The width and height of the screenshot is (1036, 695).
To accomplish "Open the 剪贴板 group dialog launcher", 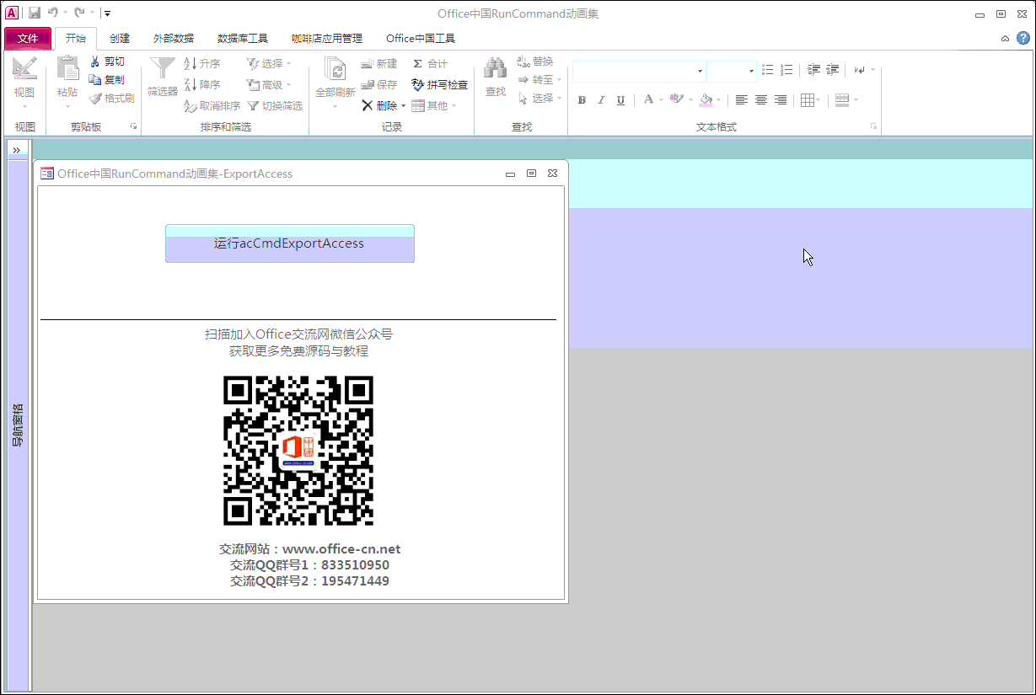I will [x=133, y=126].
